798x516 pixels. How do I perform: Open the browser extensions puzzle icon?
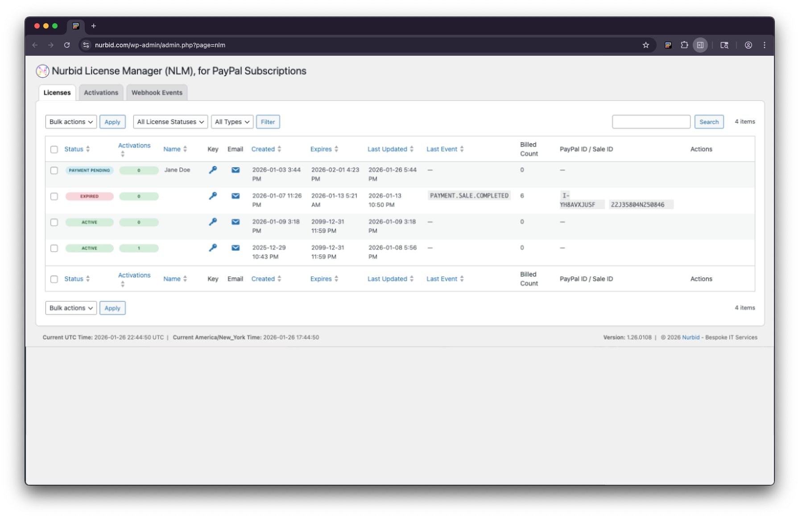point(684,45)
